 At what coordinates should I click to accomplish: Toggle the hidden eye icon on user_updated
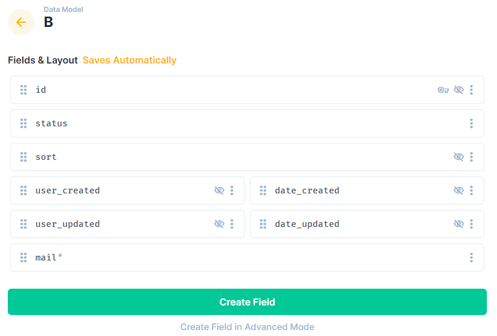point(219,224)
